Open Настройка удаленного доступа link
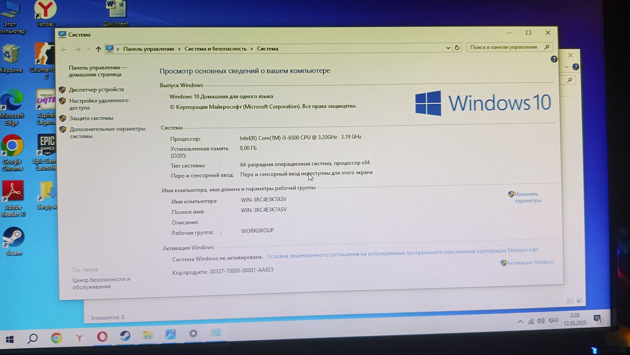630x355 pixels. tap(99, 104)
